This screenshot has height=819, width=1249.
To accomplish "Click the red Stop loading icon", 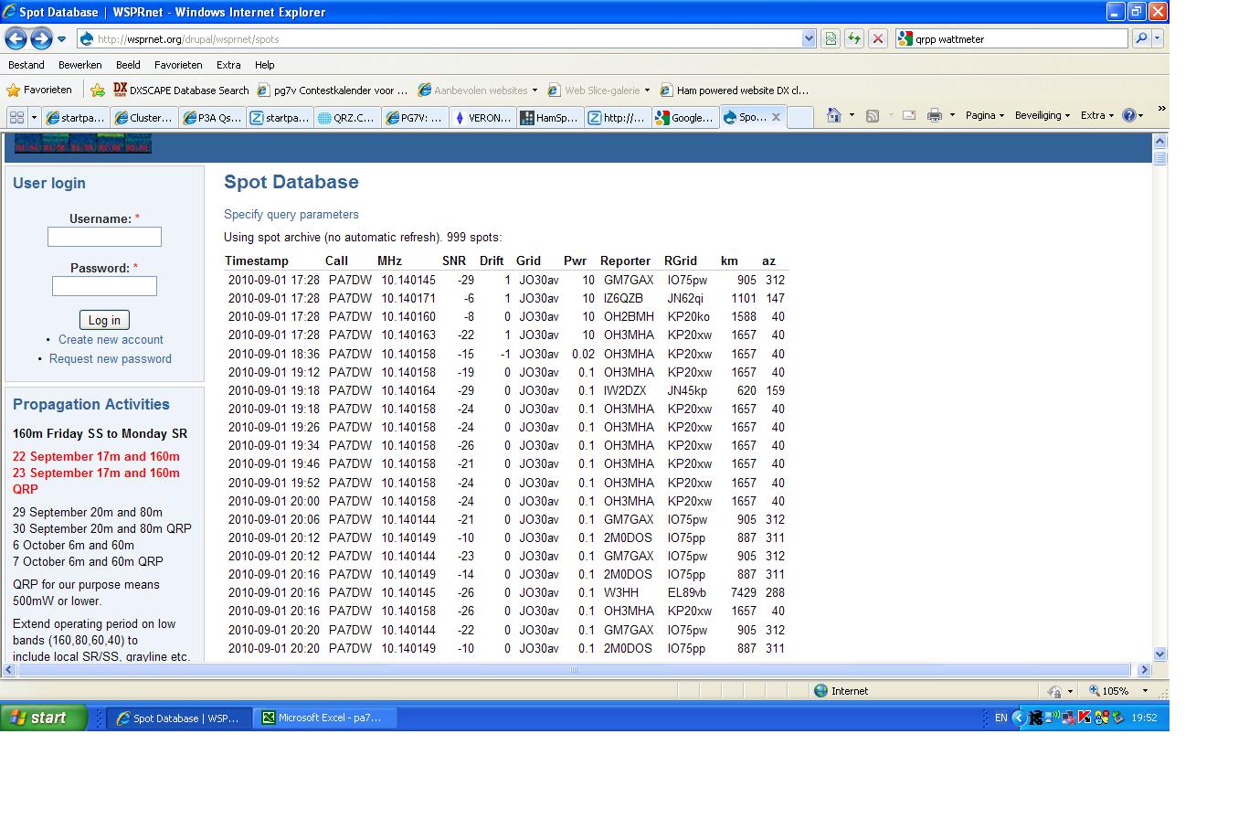I will pyautogui.click(x=877, y=38).
